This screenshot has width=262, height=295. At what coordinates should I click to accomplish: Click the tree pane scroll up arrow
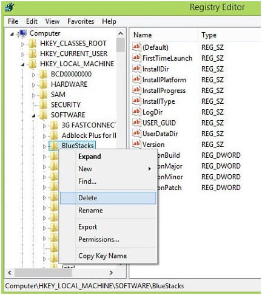121,33
